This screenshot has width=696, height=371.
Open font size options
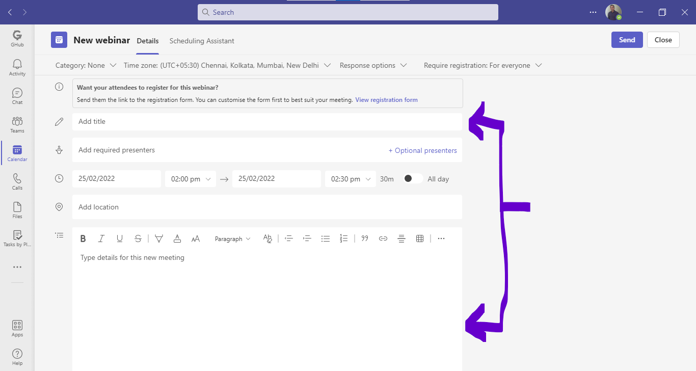[196, 238]
